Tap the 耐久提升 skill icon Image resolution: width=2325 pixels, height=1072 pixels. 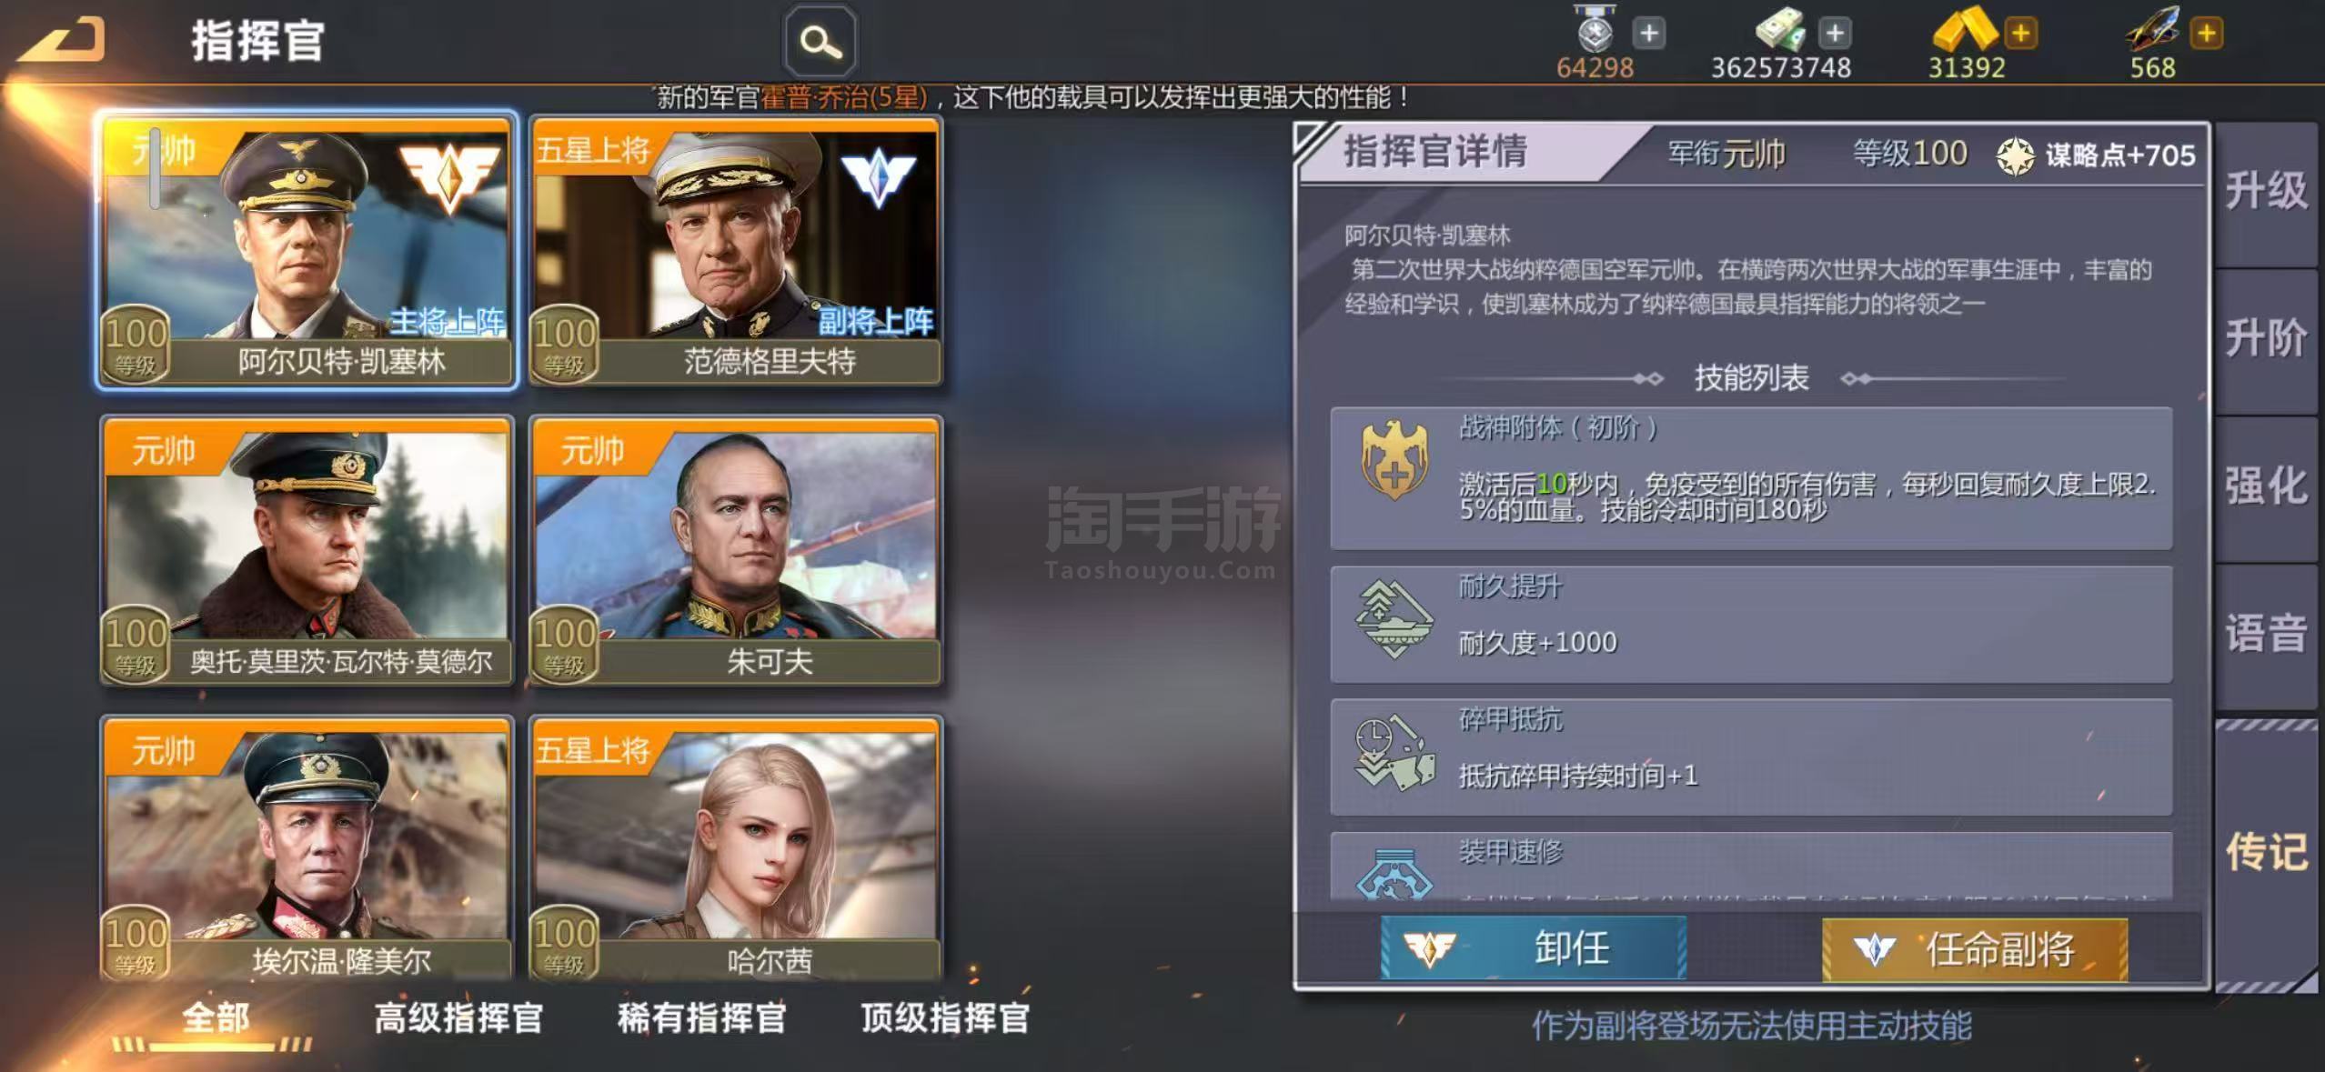(x=1394, y=619)
